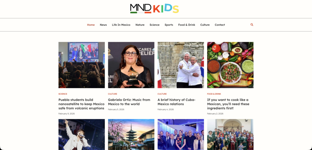Open cook like a Mexican article

click(228, 104)
